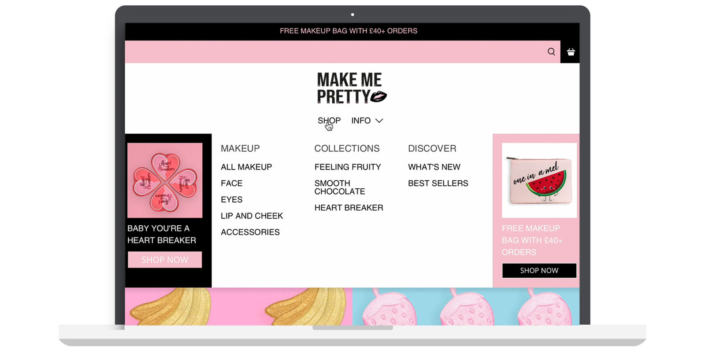Viewport: 705px width, 352px height.
Task: Open the Smooth Chocolate collection
Action: (x=340, y=187)
